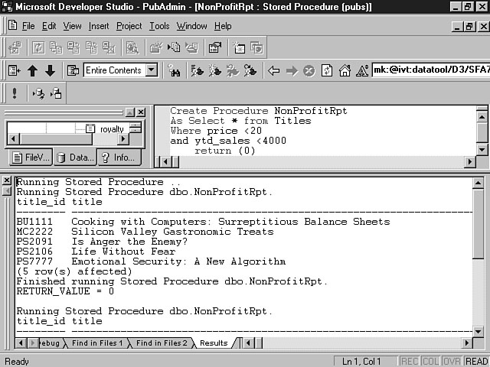Switch to the FileView tab
The image size is (490, 367).
click(x=30, y=158)
